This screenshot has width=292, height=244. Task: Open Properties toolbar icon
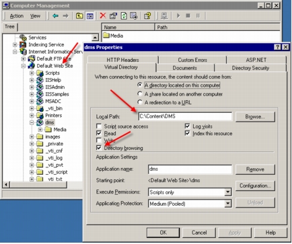[x=113, y=15]
